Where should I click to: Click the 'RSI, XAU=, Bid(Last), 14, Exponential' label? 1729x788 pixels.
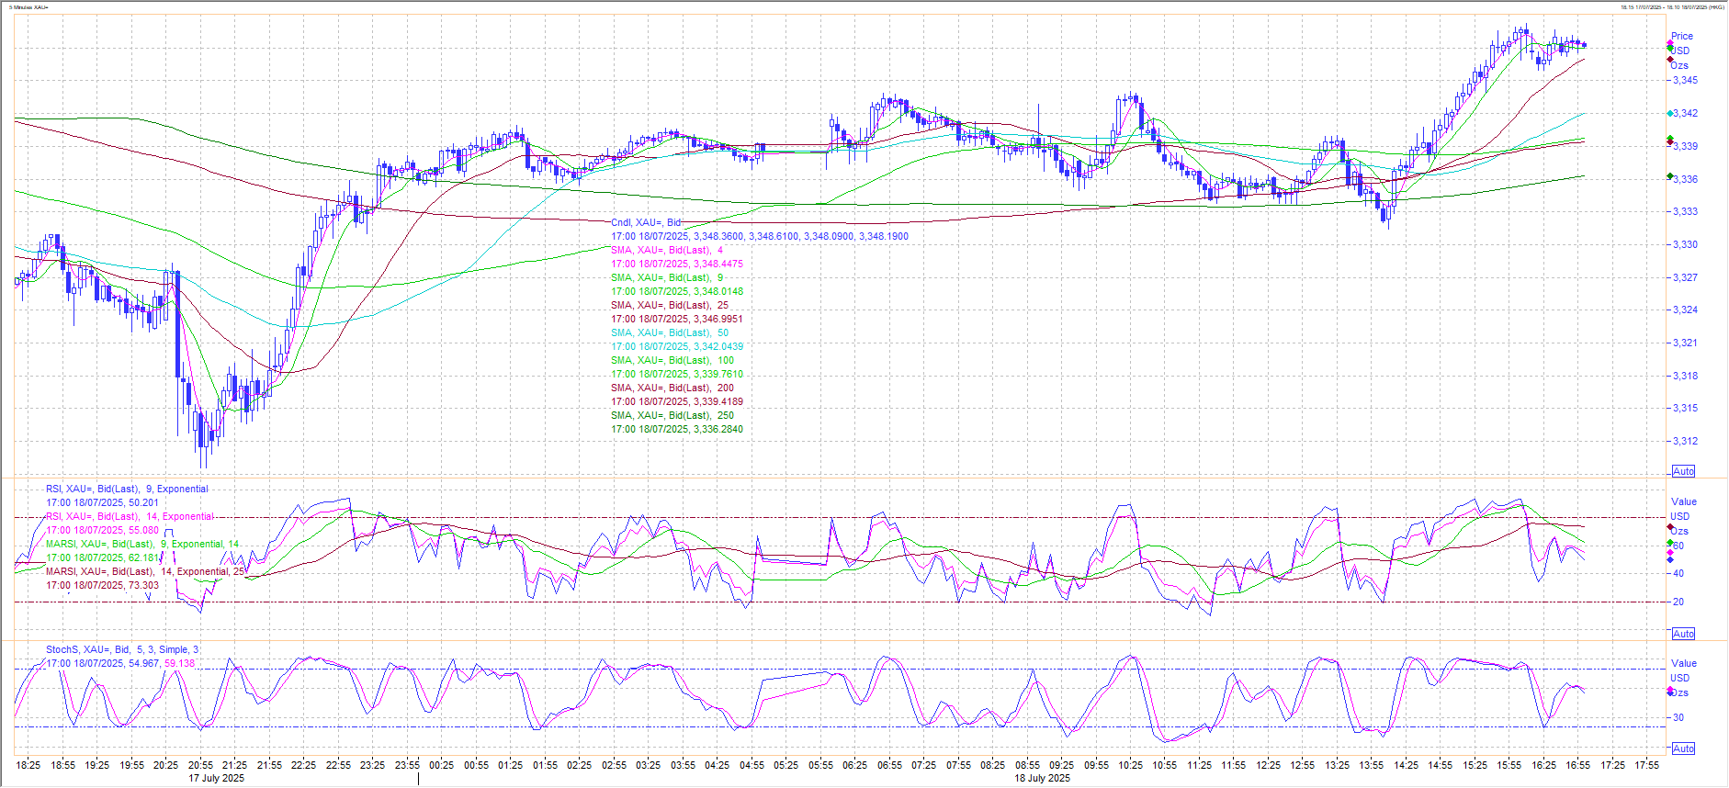[130, 516]
